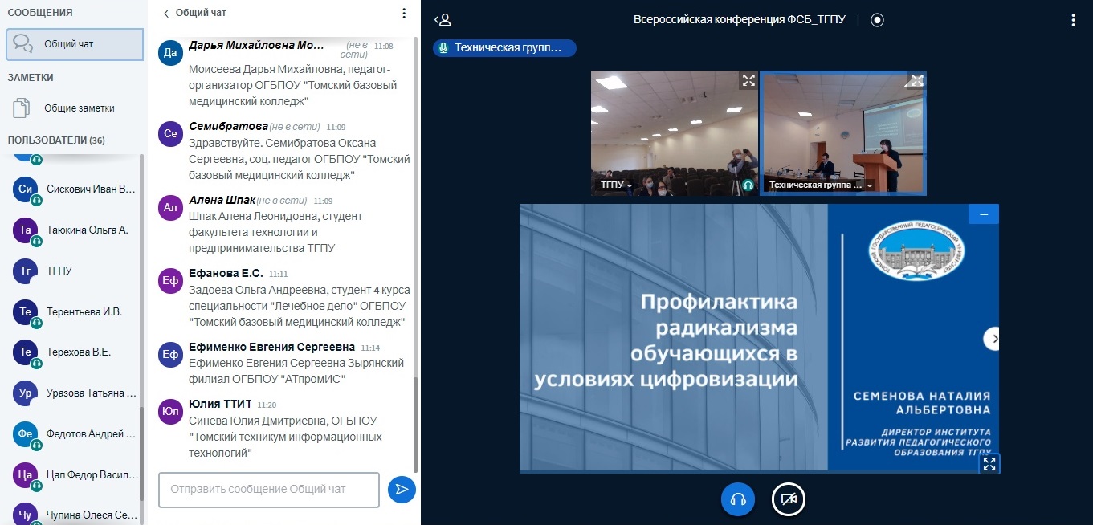
Task: Open the conference options menu top right
Action: click(x=1073, y=20)
